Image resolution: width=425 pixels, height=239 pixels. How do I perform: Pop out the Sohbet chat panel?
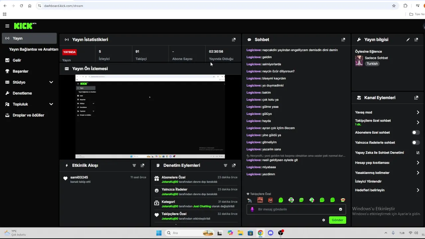click(343, 40)
